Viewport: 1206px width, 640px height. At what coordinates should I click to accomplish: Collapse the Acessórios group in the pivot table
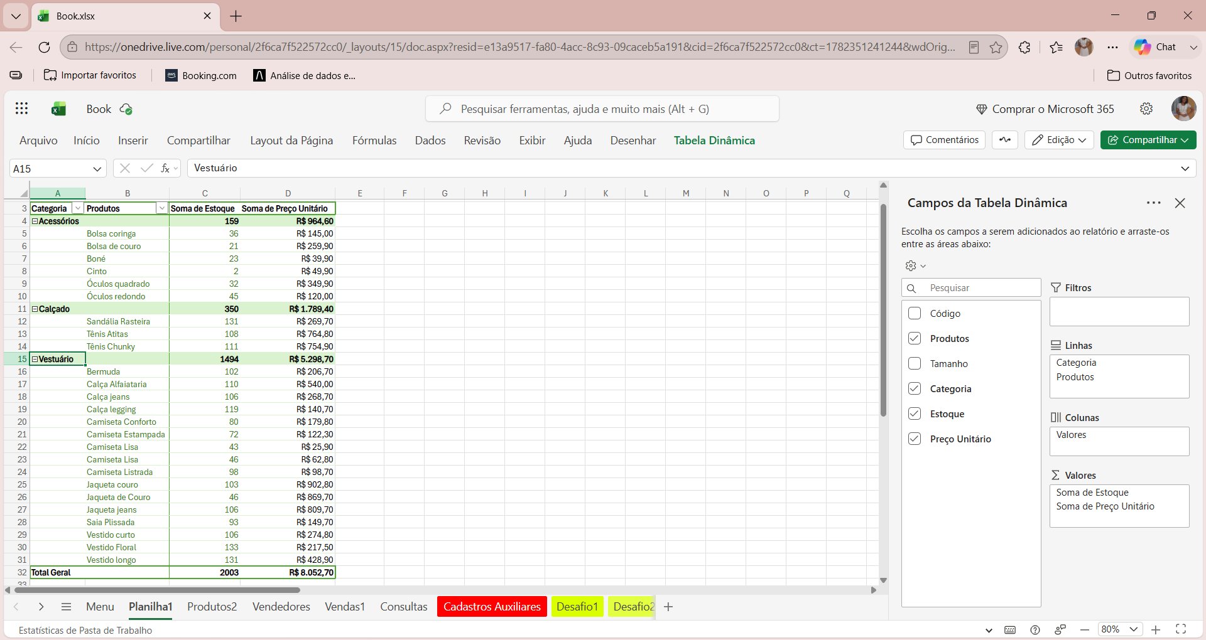35,221
